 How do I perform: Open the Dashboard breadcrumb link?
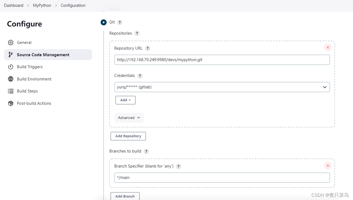point(14,5)
